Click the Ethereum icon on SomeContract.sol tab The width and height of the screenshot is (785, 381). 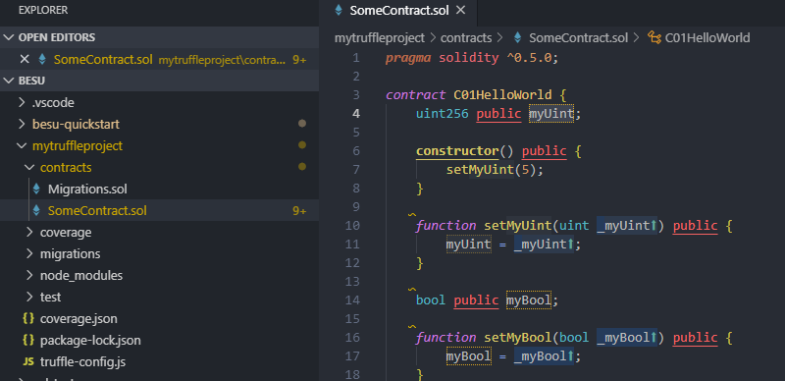[339, 10]
